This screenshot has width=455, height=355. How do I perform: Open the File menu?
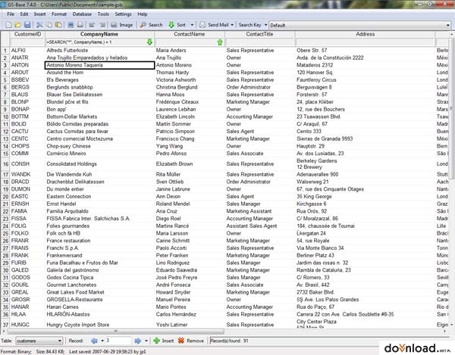[x=11, y=14]
